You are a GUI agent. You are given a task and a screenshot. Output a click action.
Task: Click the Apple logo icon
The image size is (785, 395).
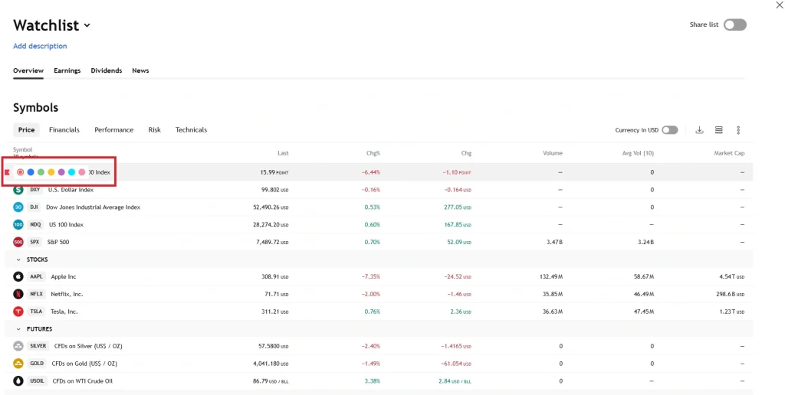(18, 276)
